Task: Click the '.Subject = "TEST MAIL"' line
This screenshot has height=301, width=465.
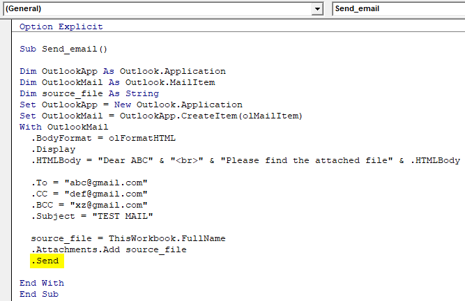Action: pos(92,216)
